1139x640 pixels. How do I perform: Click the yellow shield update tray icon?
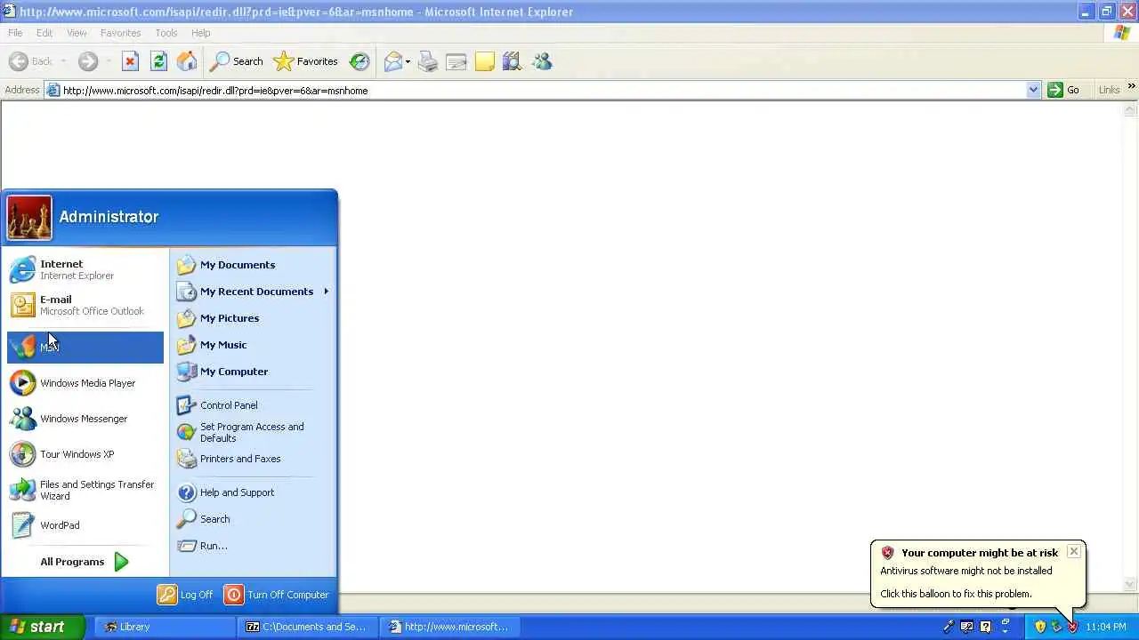point(1040,627)
